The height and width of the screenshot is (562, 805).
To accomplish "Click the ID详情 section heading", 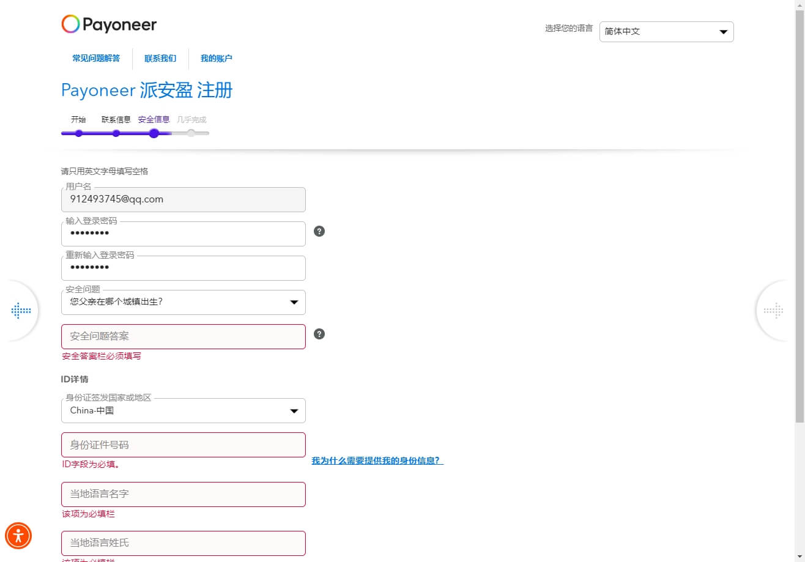I will (75, 379).
